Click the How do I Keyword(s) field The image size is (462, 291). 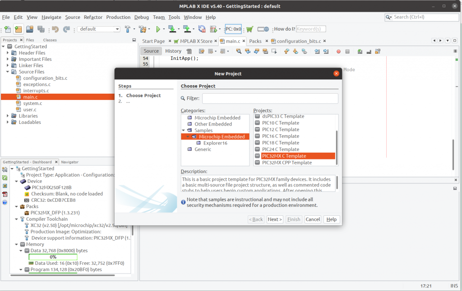(310, 29)
